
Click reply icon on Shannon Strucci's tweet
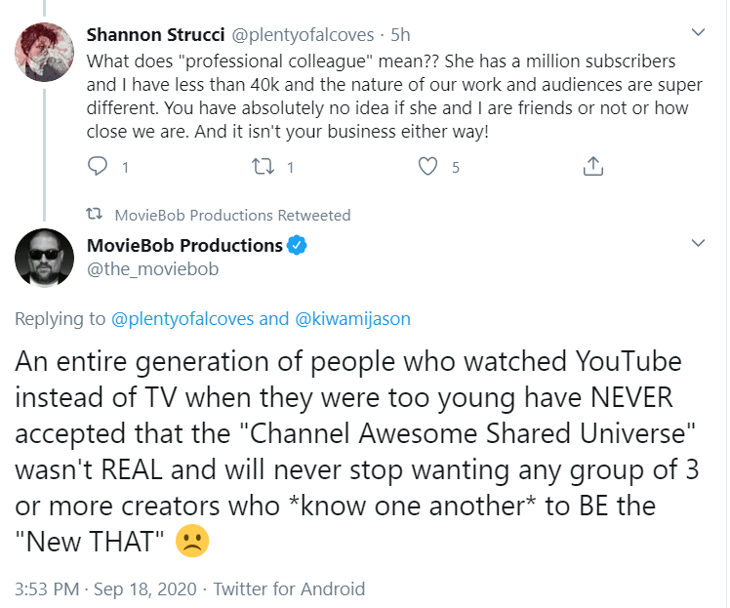(98, 168)
